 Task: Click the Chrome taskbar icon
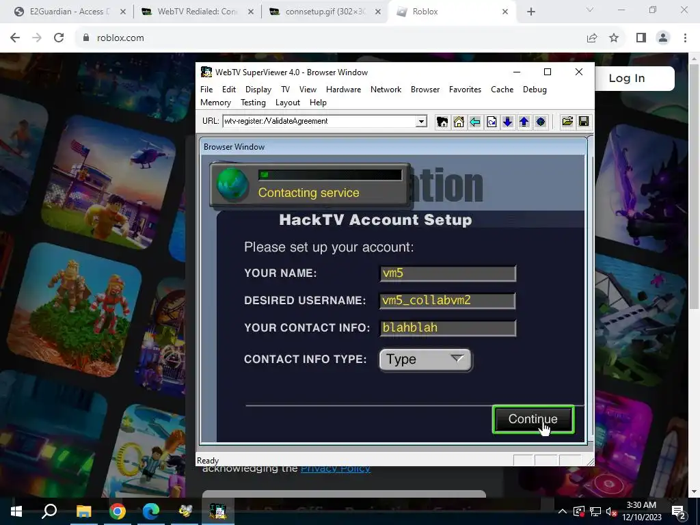[118, 511]
